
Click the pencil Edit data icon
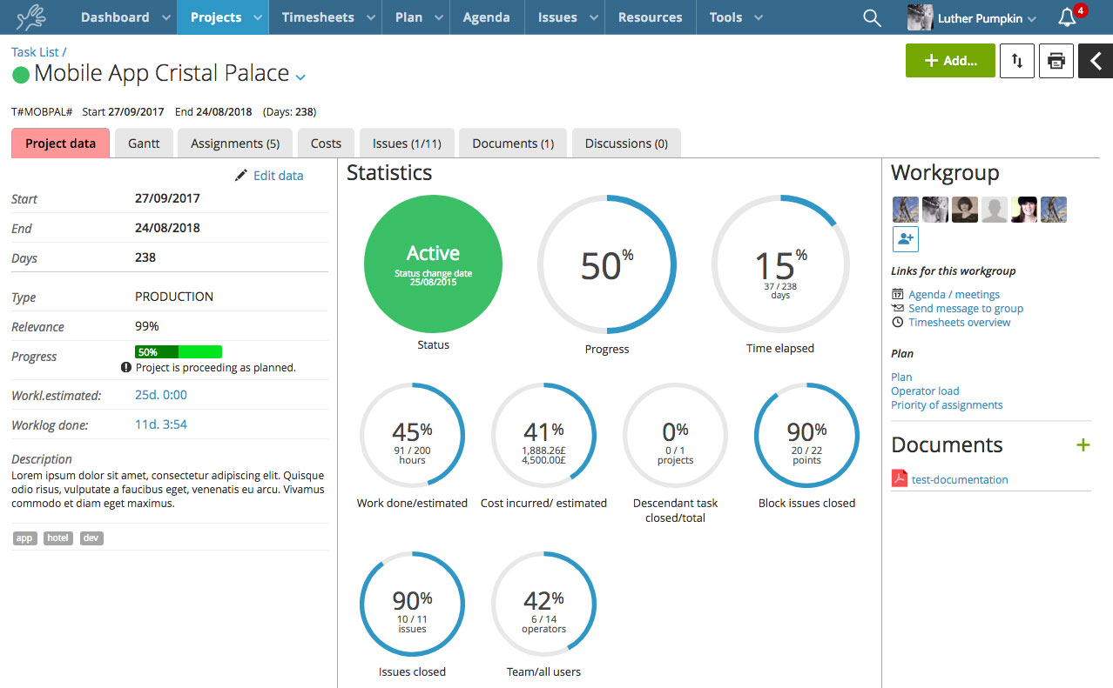[241, 176]
